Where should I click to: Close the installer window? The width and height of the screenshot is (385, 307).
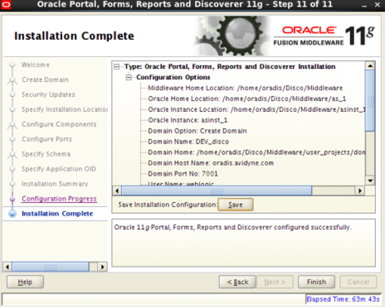(378, 5)
